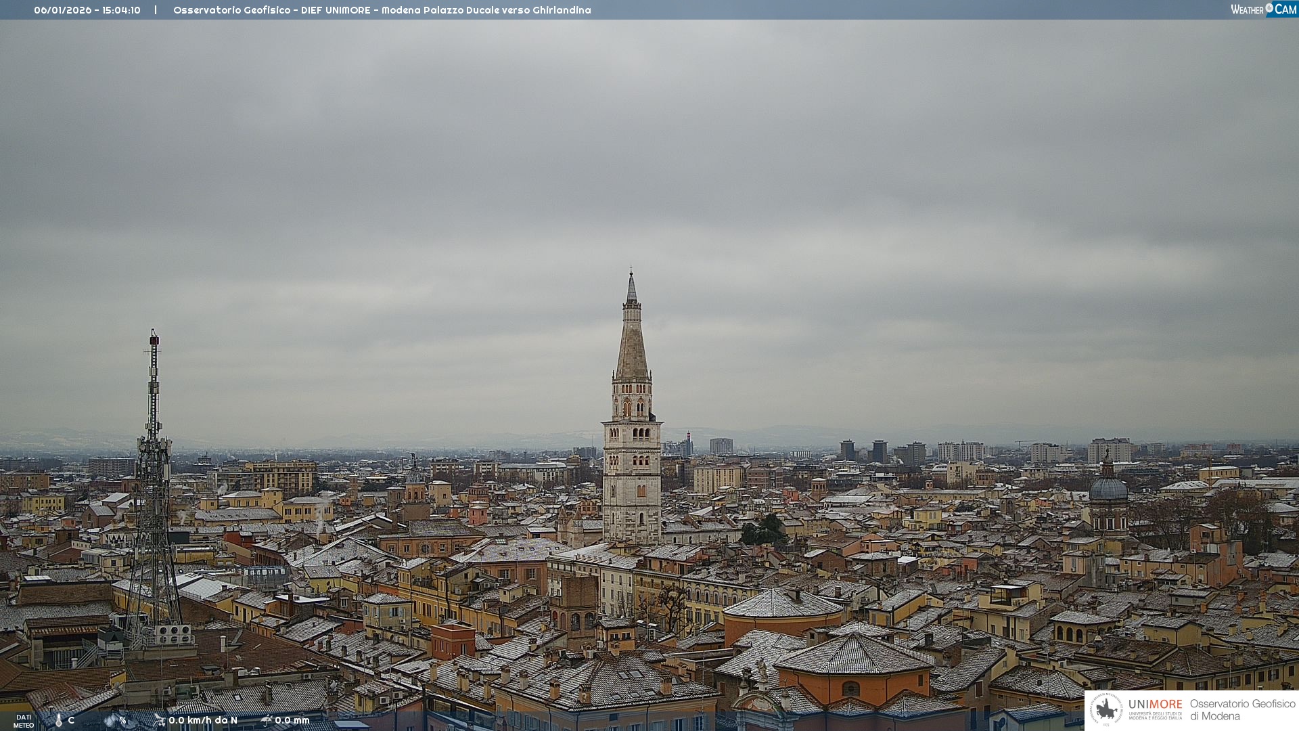Click Osservatorio Geofisico di Modena text
The height and width of the screenshot is (731, 1299).
pos(1242,710)
